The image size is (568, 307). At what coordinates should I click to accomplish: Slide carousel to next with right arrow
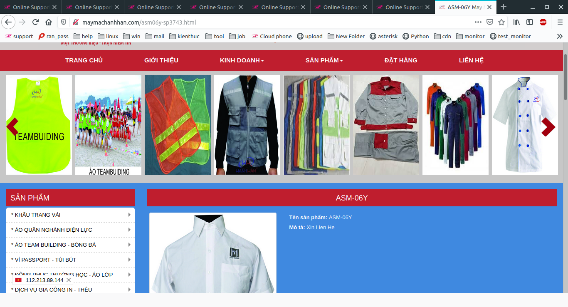[548, 127]
